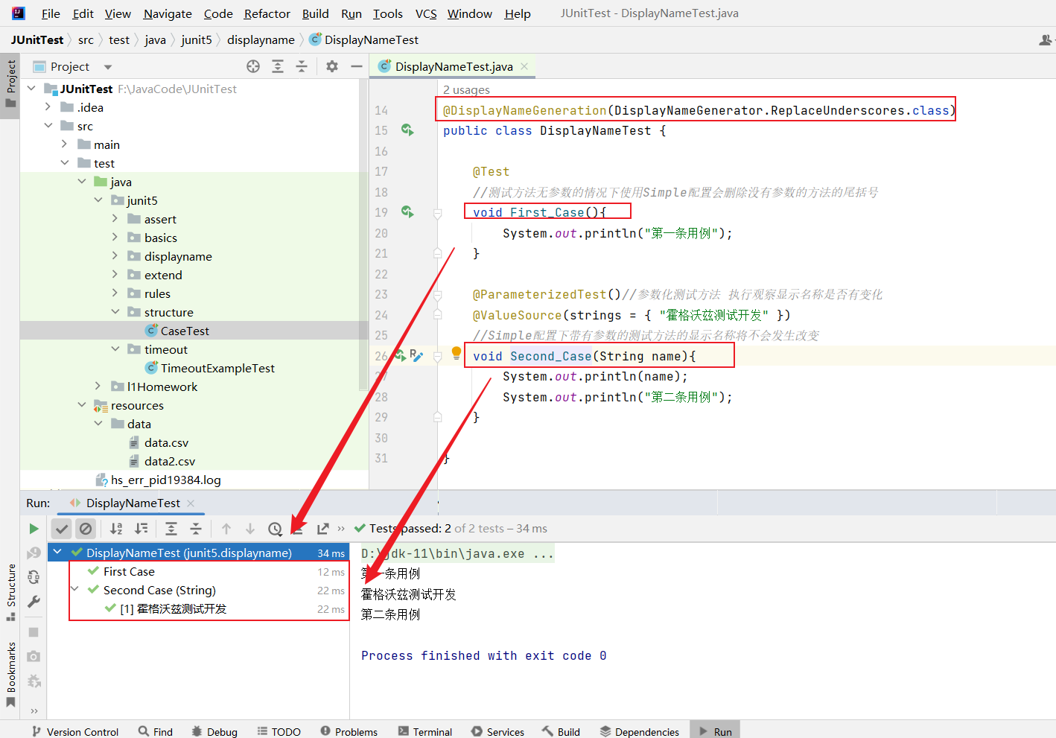
Task: Open Project panel settings gear
Action: point(332,66)
